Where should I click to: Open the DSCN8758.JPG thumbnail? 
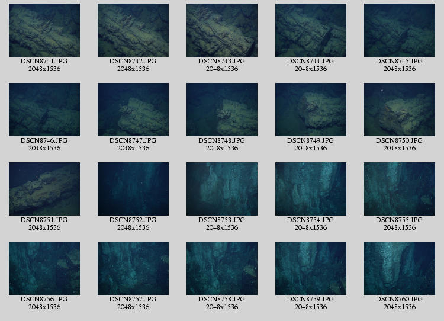tap(221, 268)
